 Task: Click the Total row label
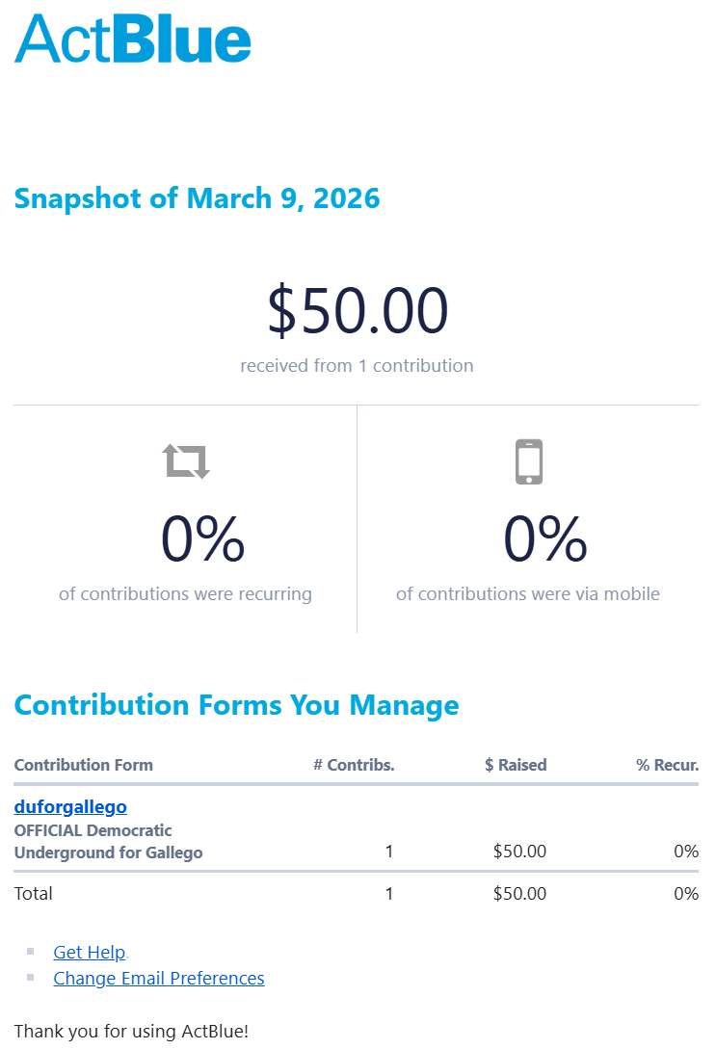click(34, 894)
